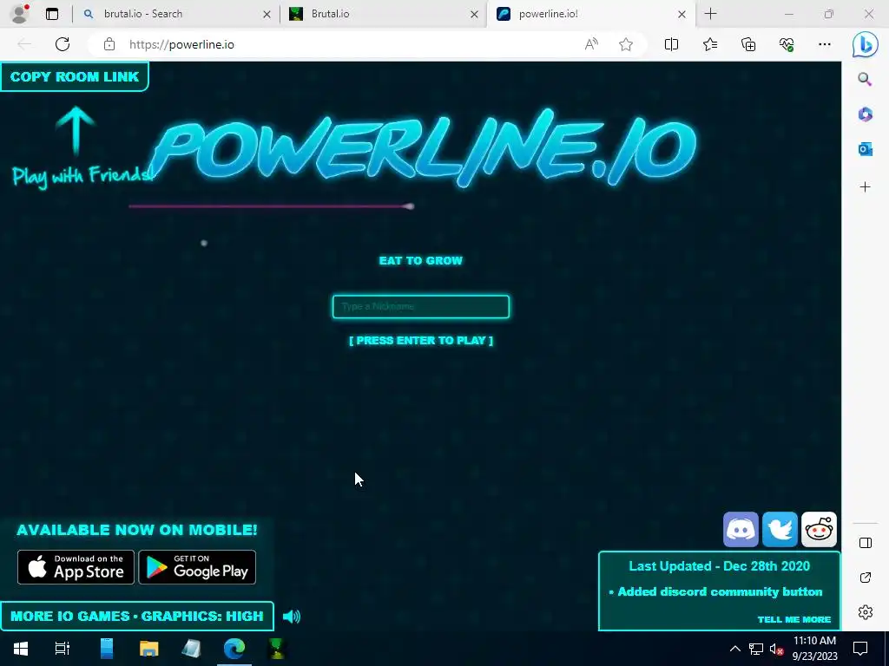Toggle the sidebar hide icon
This screenshot has height=666, width=889.
pyautogui.click(x=866, y=543)
